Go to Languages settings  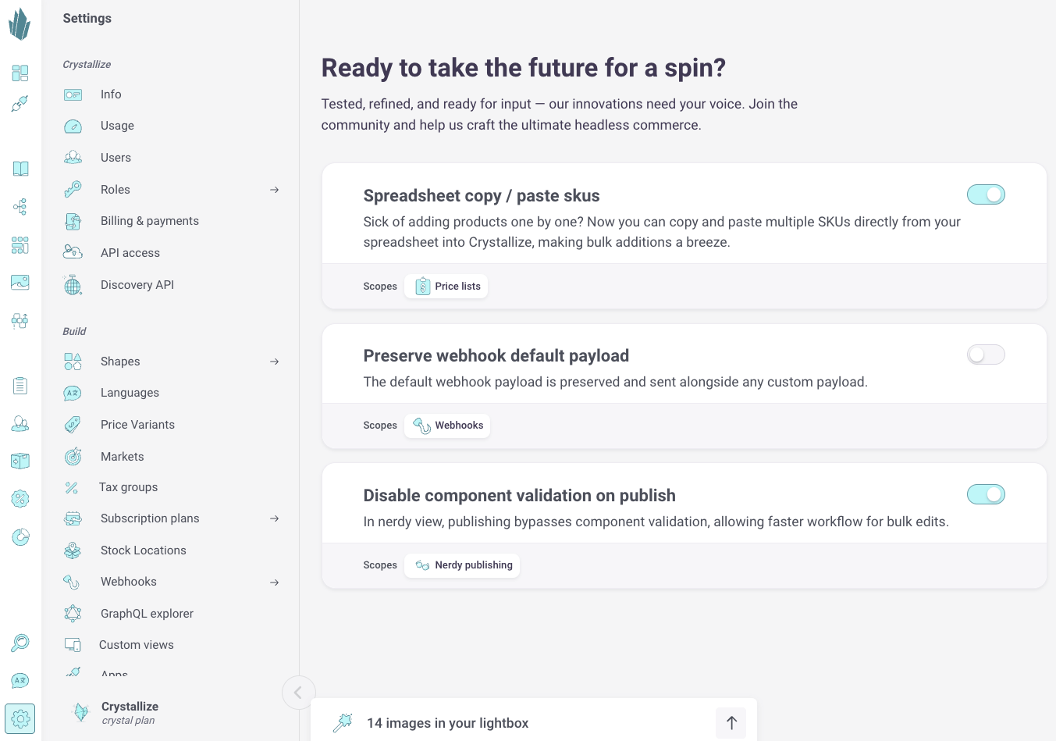(x=130, y=393)
